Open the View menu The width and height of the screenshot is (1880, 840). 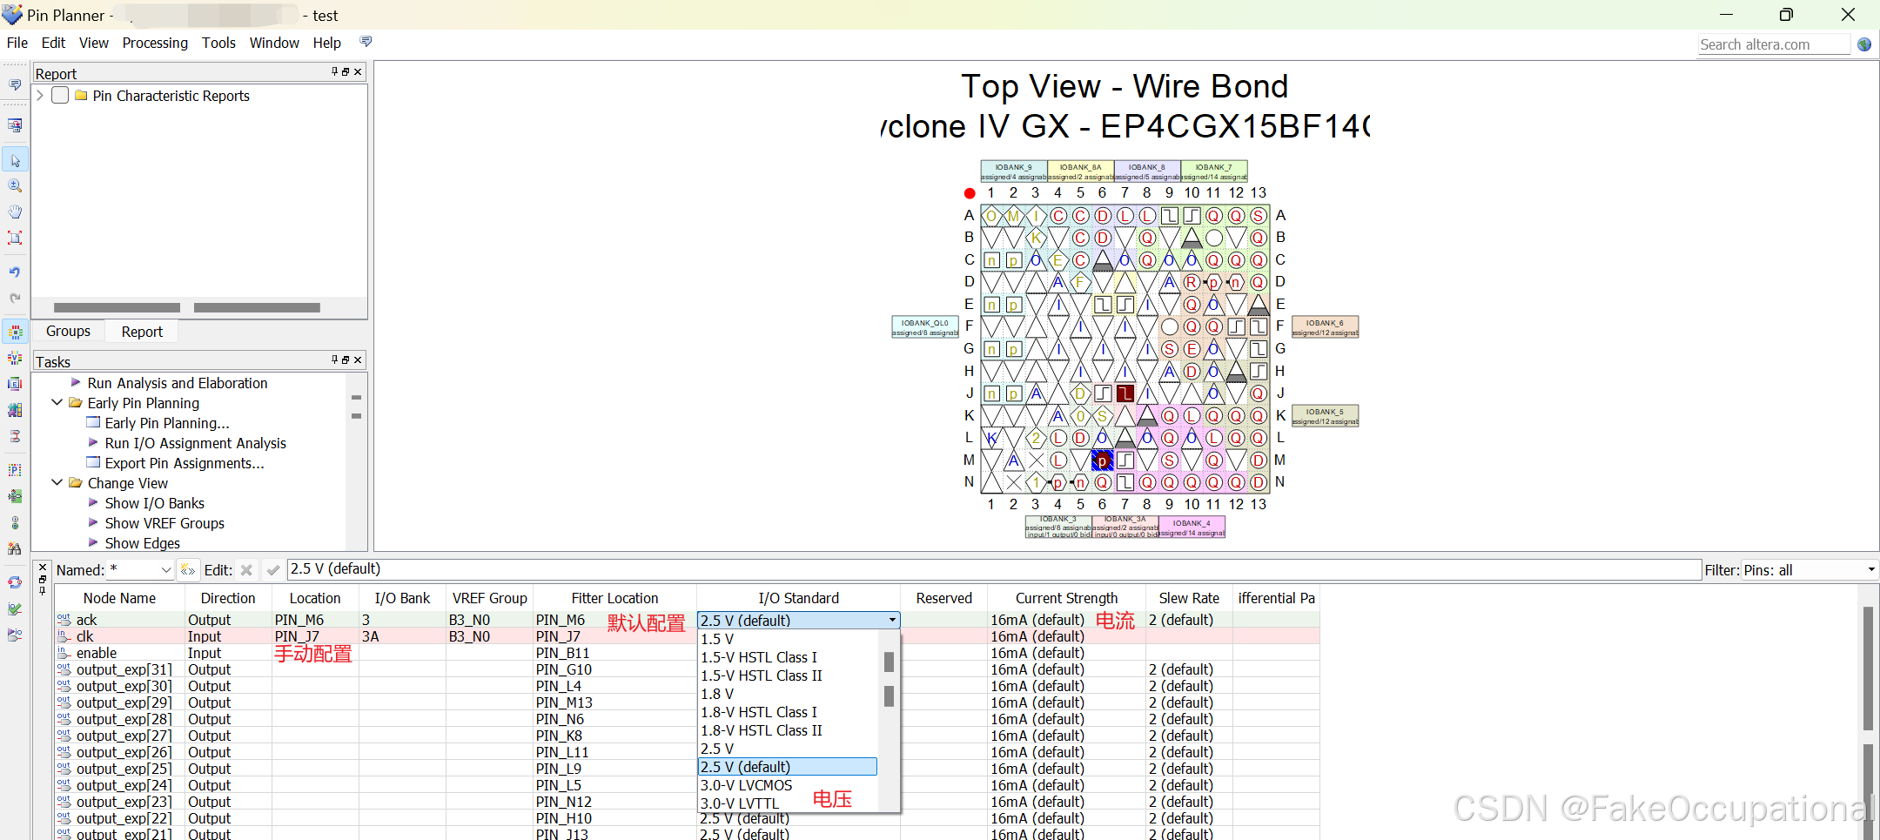point(94,43)
